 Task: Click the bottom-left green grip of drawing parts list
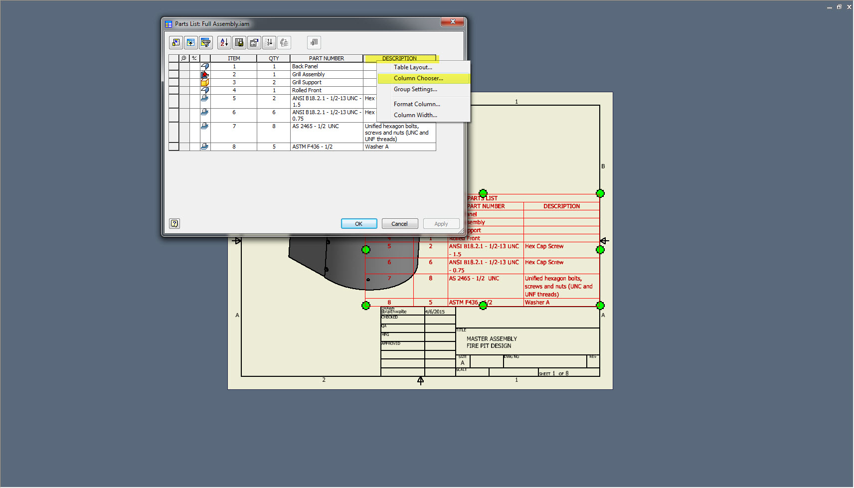coord(366,305)
